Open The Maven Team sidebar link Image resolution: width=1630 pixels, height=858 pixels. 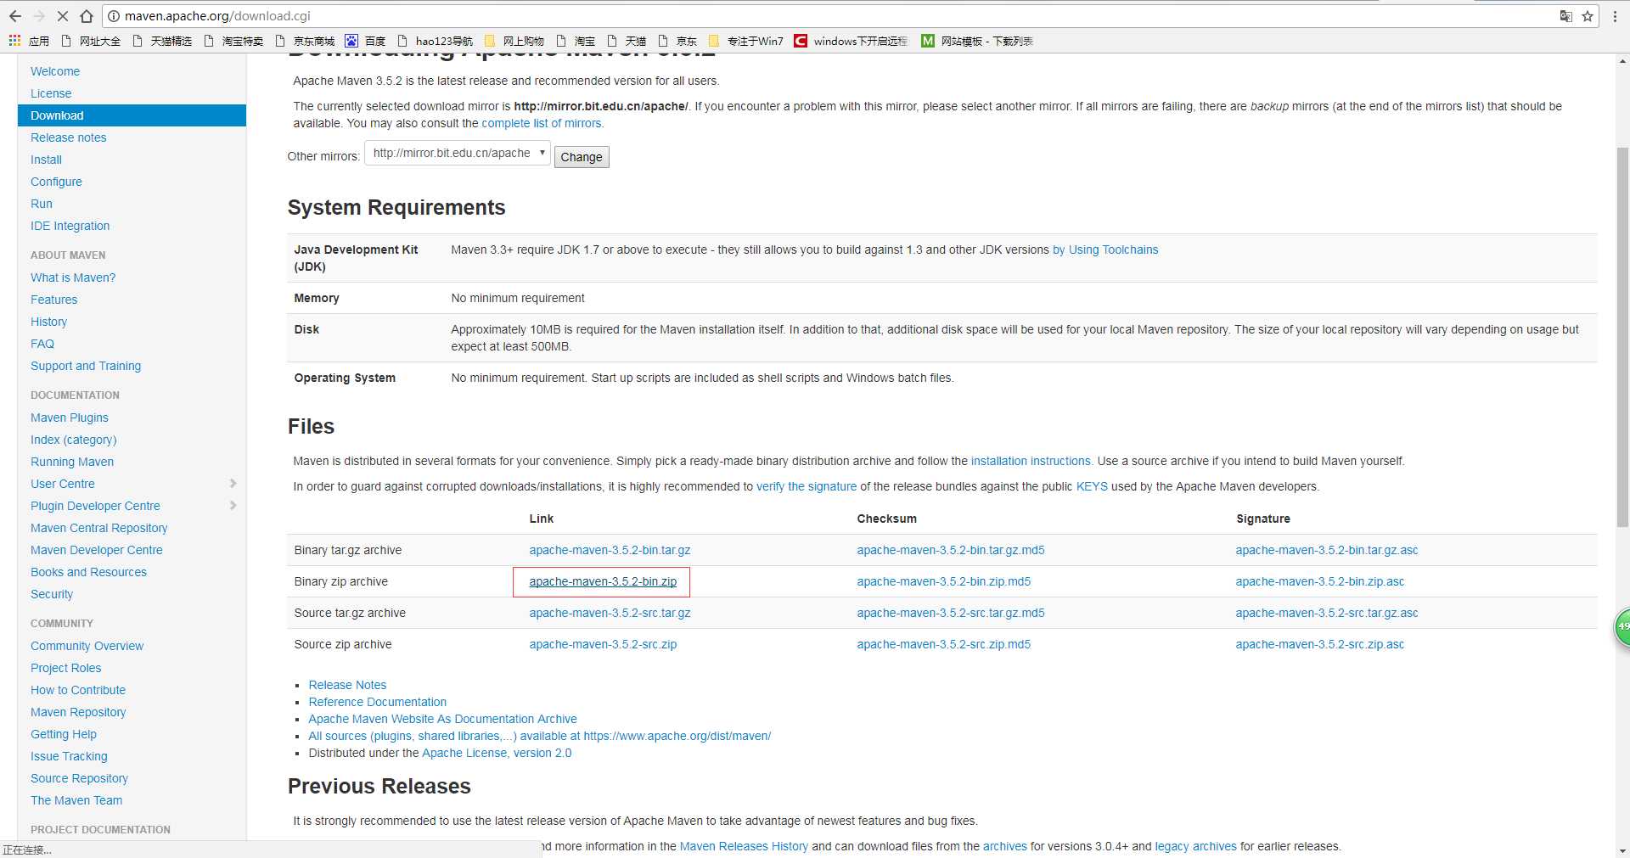(x=76, y=800)
